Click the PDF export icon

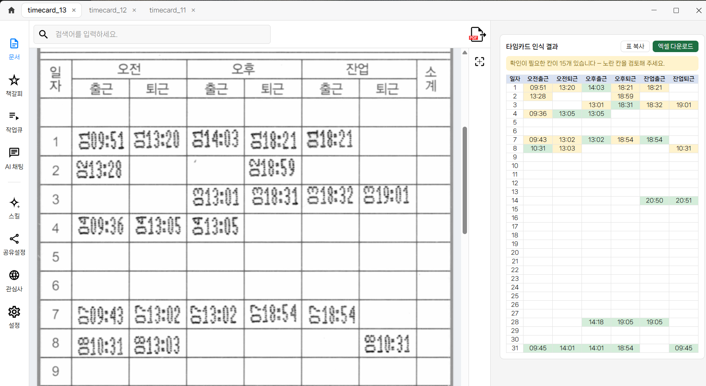[x=477, y=34]
